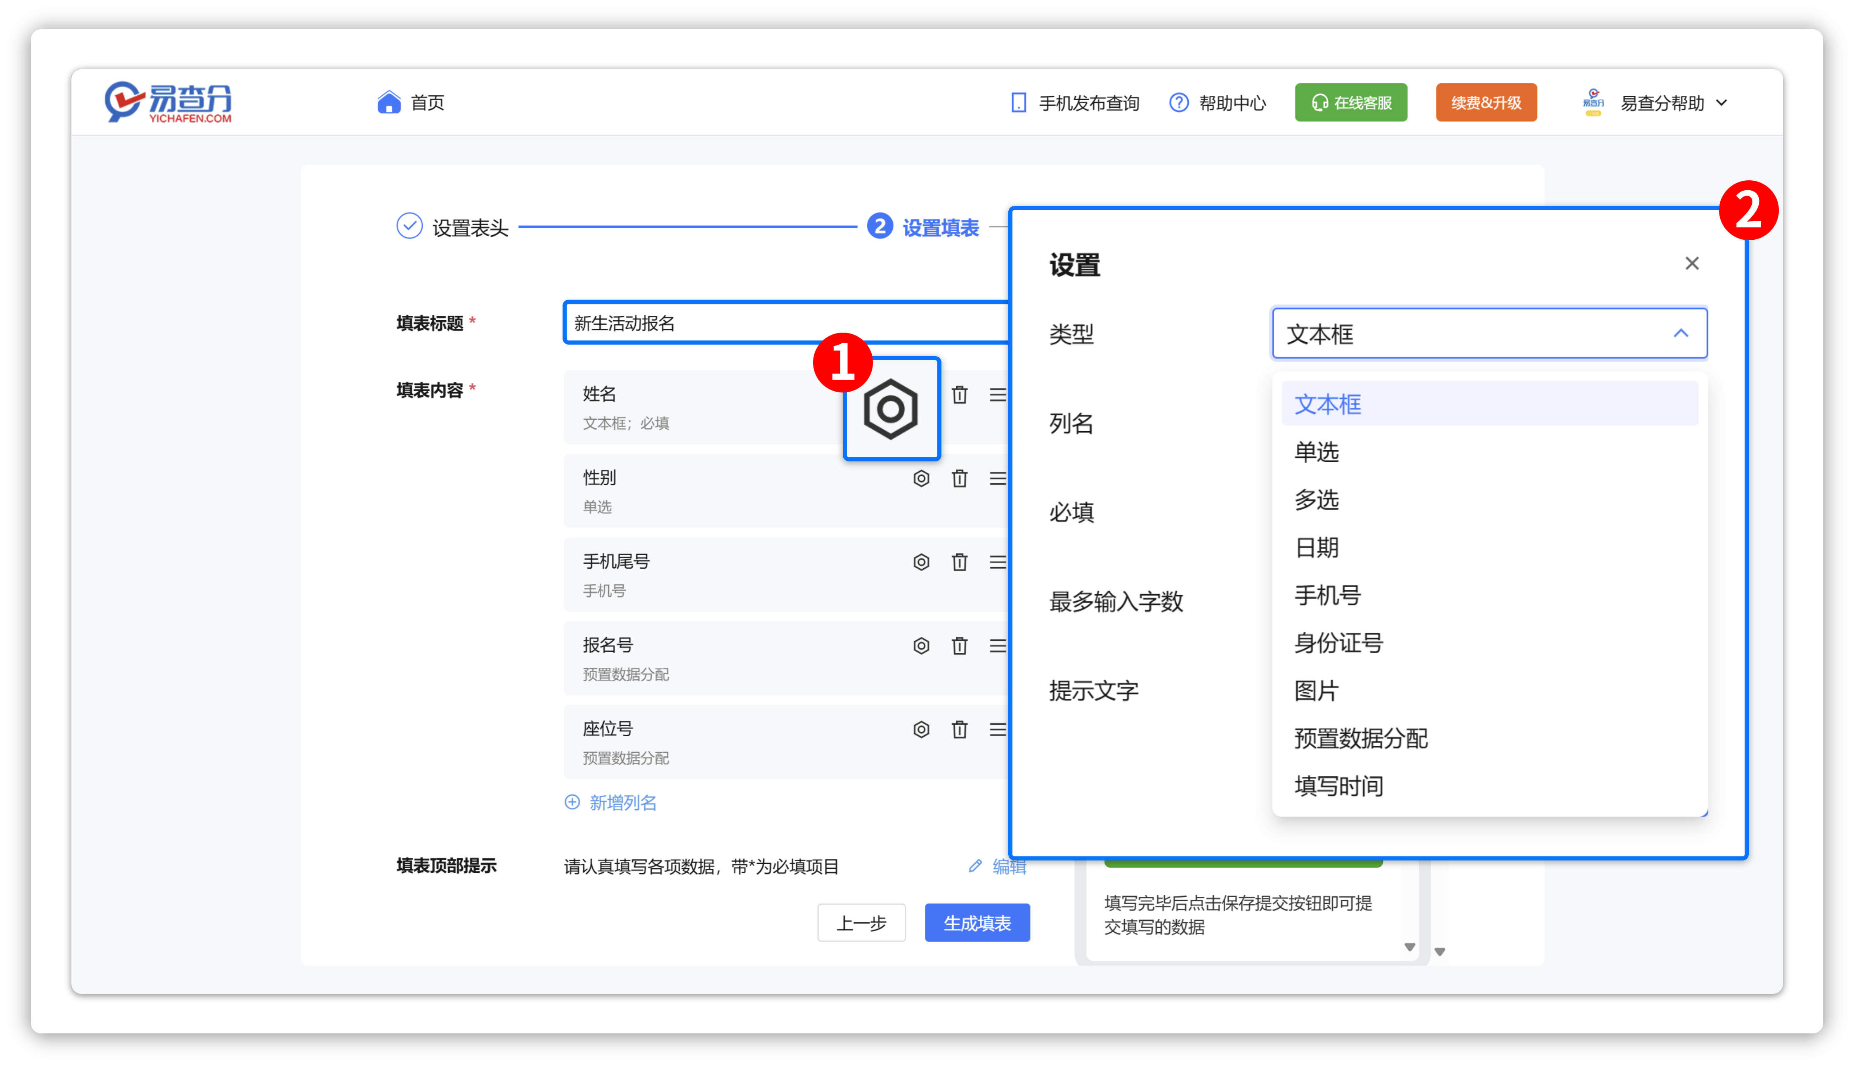Click the 必填 label in settings
Image resolution: width=1854 pixels, height=1066 pixels.
pyautogui.click(x=1071, y=512)
